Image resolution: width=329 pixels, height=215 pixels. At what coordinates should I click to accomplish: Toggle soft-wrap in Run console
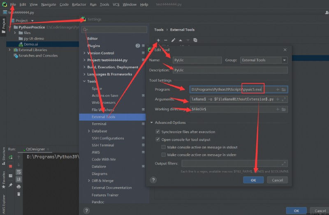point(19,172)
